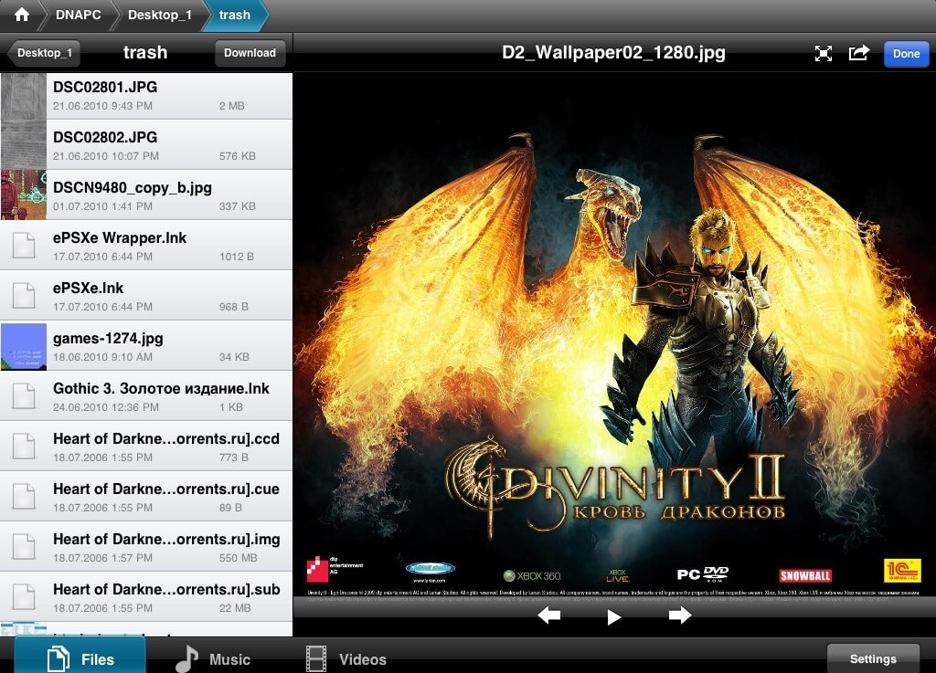Screen dimensions: 936x673
Task: Open the DNAPC breadcrumb
Action: coord(79,15)
